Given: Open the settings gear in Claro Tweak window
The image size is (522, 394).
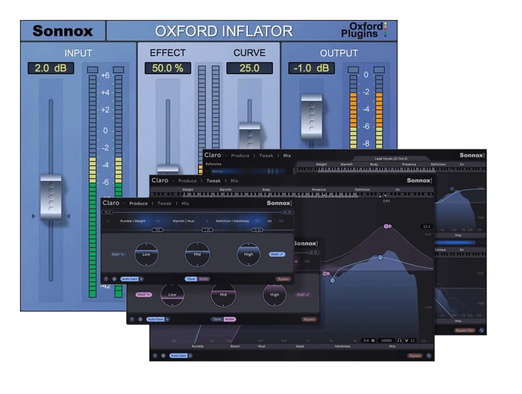Looking at the screenshot, I should pos(163,355).
